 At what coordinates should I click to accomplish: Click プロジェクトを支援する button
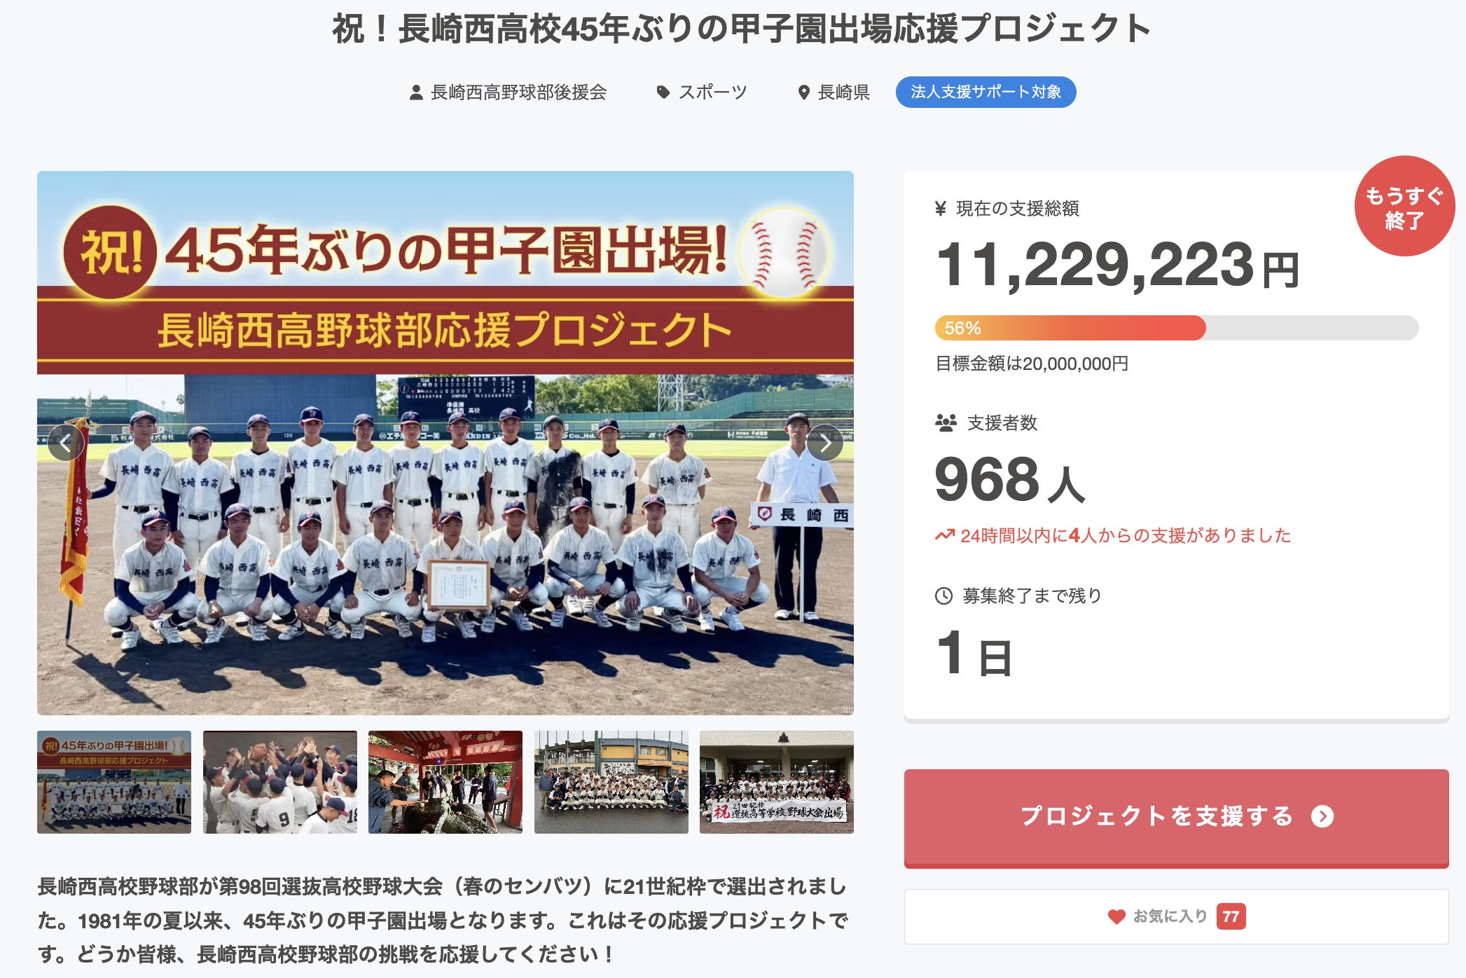pyautogui.click(x=1176, y=818)
